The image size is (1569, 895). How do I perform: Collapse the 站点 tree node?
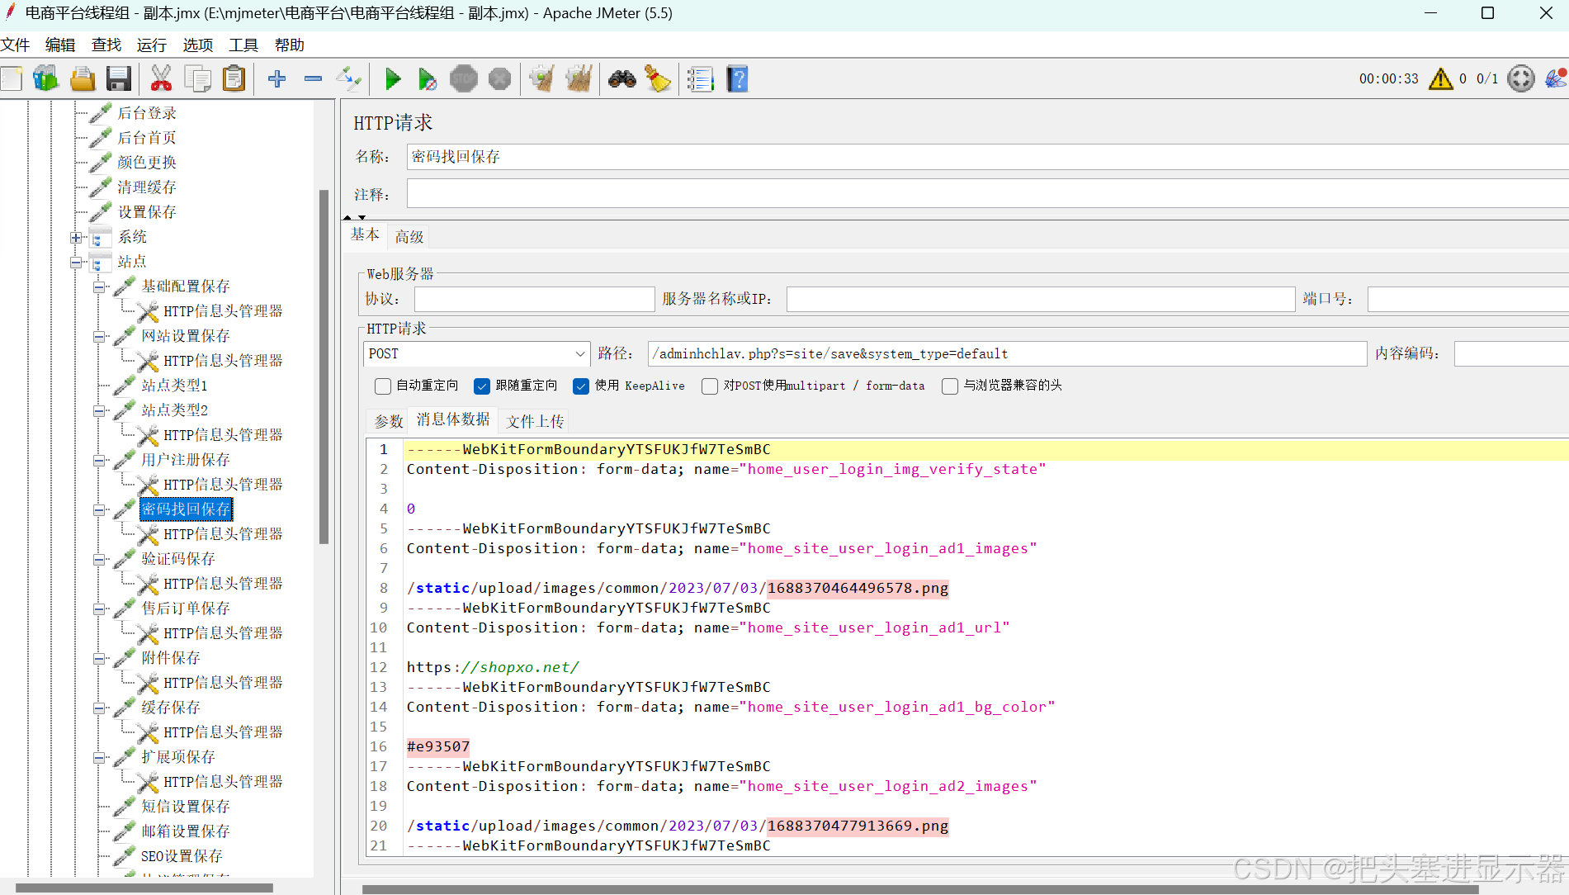click(76, 263)
